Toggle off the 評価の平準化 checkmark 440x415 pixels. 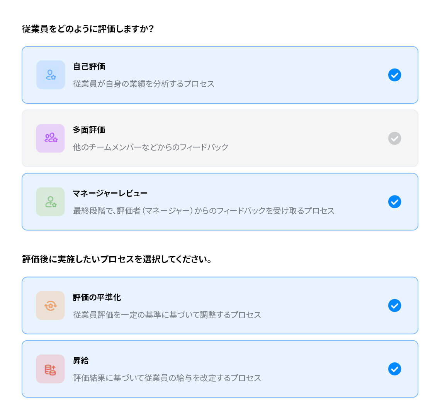pos(394,305)
